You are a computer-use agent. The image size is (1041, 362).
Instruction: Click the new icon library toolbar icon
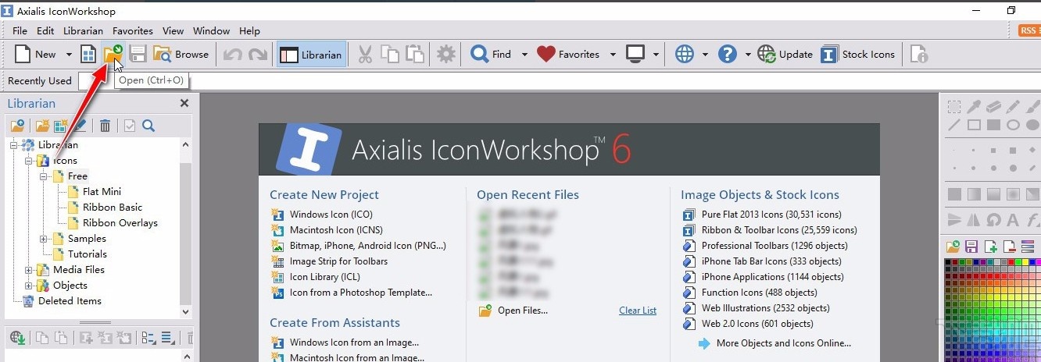point(89,55)
